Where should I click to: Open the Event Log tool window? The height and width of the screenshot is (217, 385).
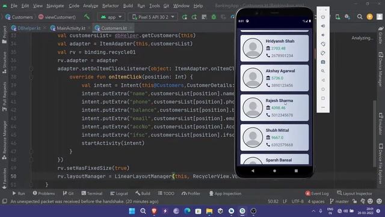point(317,193)
